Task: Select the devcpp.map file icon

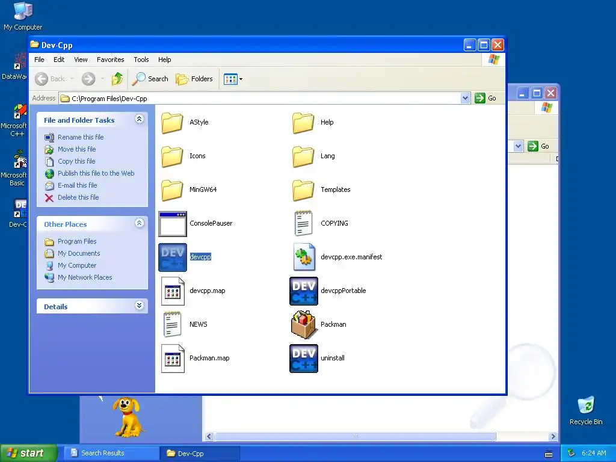Action: coord(173,291)
